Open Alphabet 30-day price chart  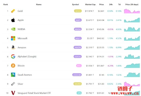tap(132, 57)
